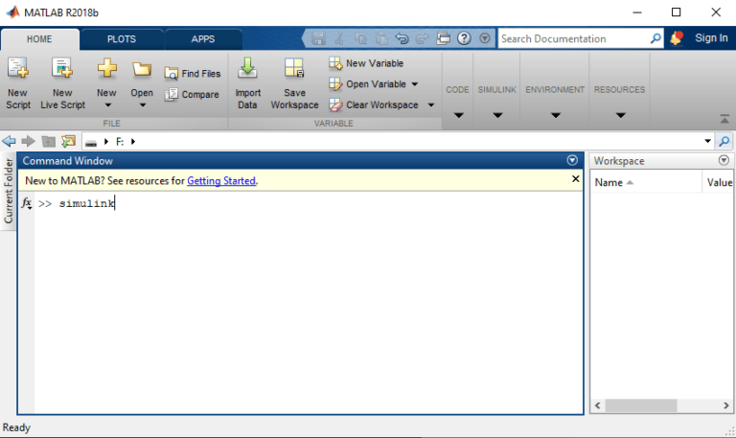Image resolution: width=736 pixels, height=438 pixels.
Task: Create a New Live Script
Action: tap(62, 83)
